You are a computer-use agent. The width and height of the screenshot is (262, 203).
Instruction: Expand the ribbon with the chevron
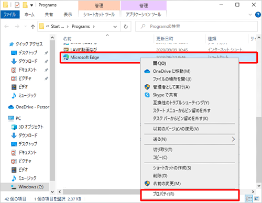point(250,15)
